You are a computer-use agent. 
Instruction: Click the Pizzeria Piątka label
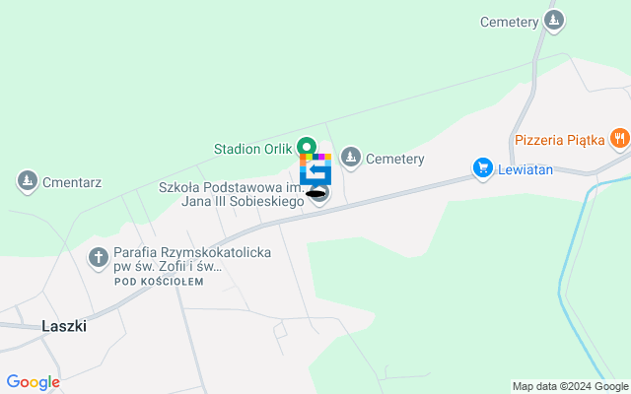coord(560,140)
